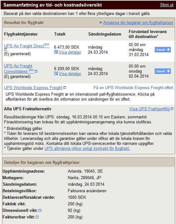Screen dimensions: 176x224
Task: Click the external icon after Fraktportfölj
Action: tap(172, 109)
